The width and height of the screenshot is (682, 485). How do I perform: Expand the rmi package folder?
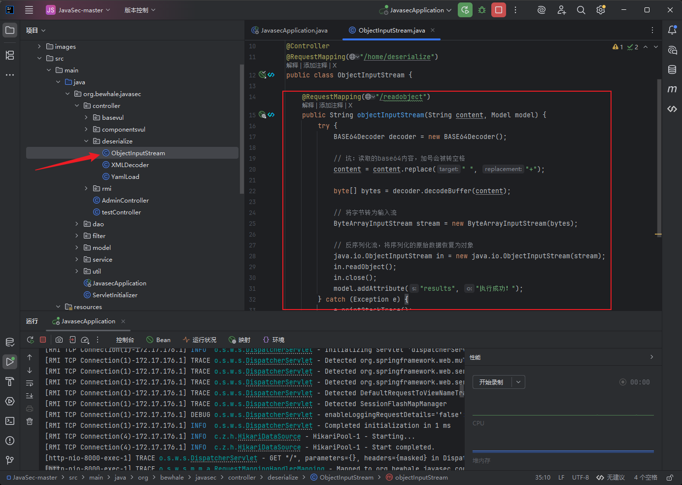[86, 188]
